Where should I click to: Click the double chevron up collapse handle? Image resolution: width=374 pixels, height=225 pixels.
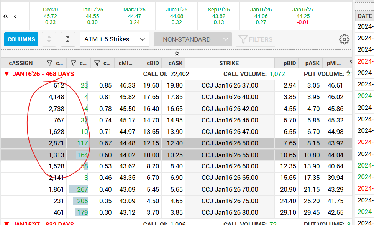click(177, 54)
